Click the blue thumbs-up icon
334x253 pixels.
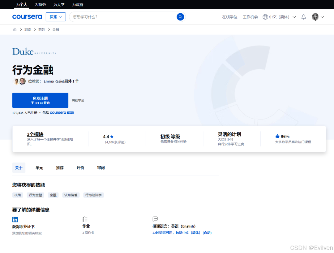277,136
